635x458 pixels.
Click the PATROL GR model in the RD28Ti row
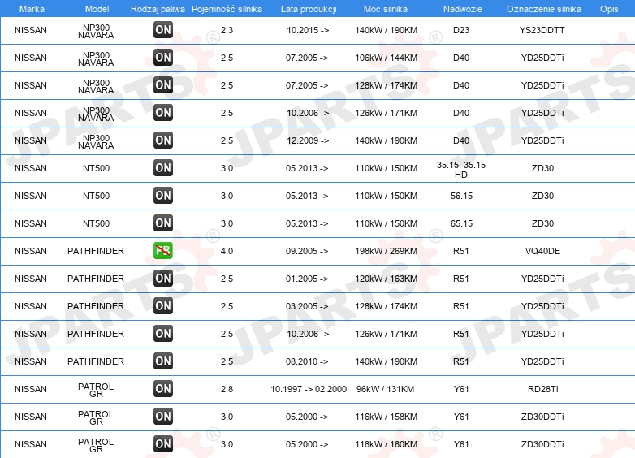[96, 390]
